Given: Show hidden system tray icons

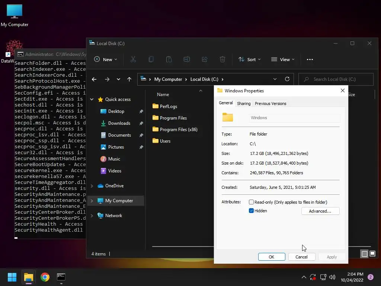Looking at the screenshot, I should (x=304, y=277).
